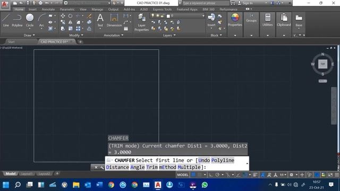Open WhatsApp from the Windows taskbar
This screenshot has width=340, height=191.
point(205,185)
